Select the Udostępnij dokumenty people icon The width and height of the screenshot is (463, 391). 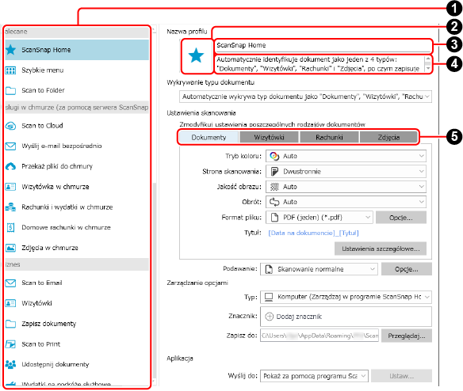(10, 364)
